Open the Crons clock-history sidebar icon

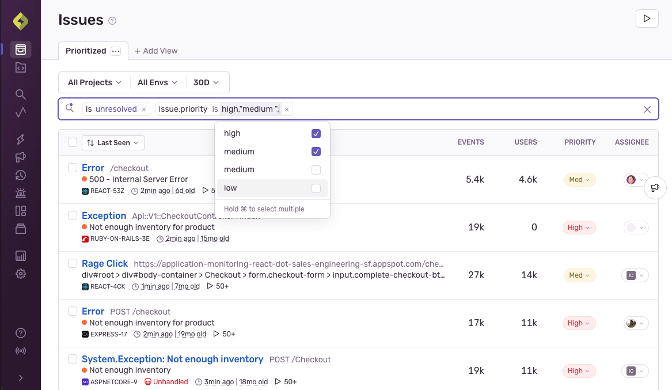pyautogui.click(x=21, y=175)
